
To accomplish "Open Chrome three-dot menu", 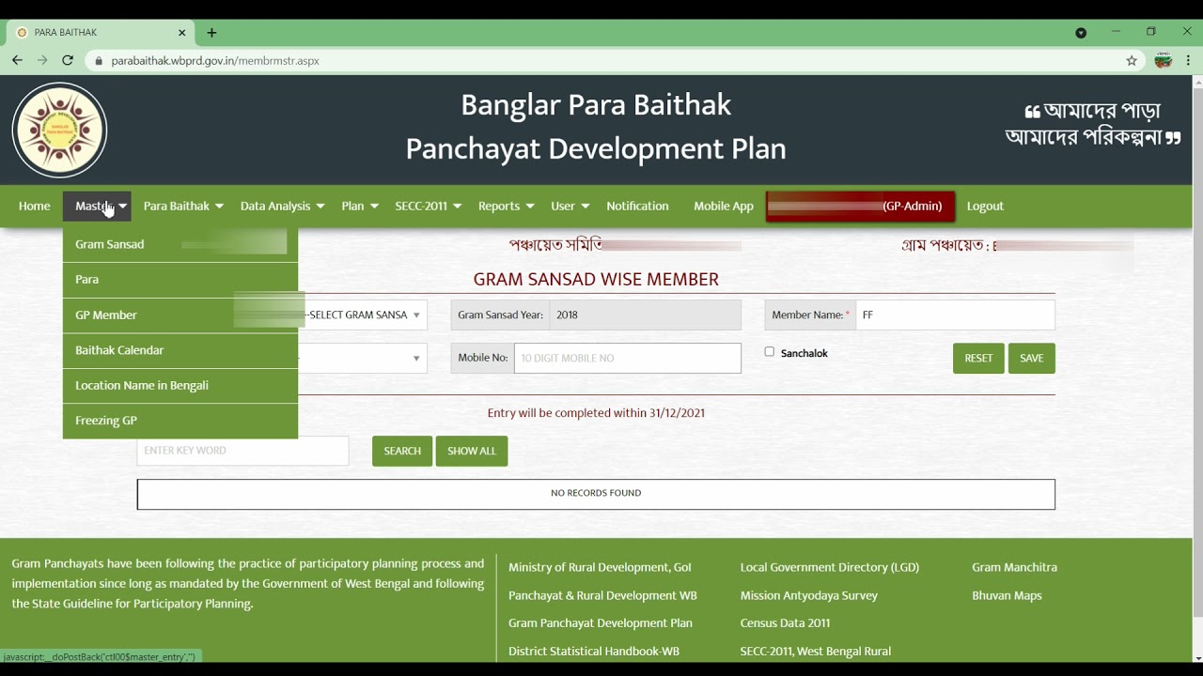I will click(x=1188, y=60).
